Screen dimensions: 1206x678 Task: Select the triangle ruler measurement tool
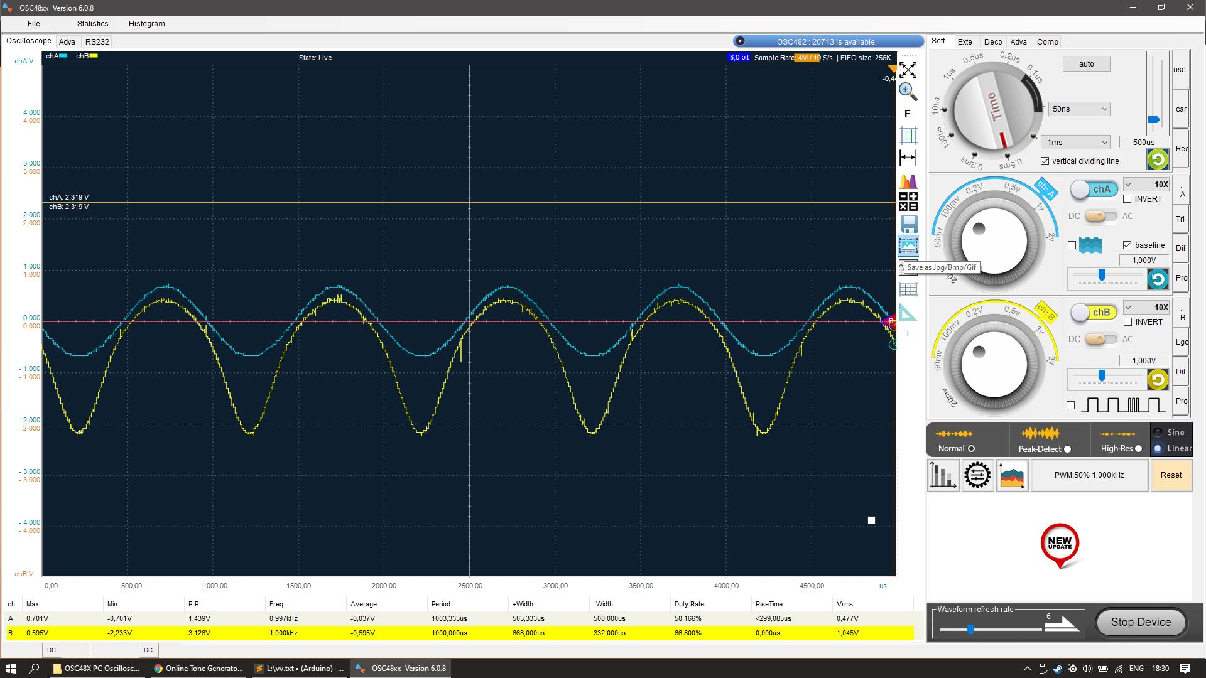908,311
